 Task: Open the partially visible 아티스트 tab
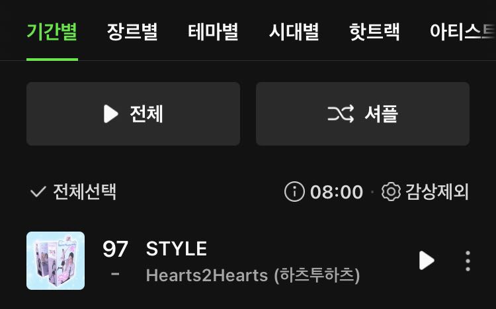(462, 32)
